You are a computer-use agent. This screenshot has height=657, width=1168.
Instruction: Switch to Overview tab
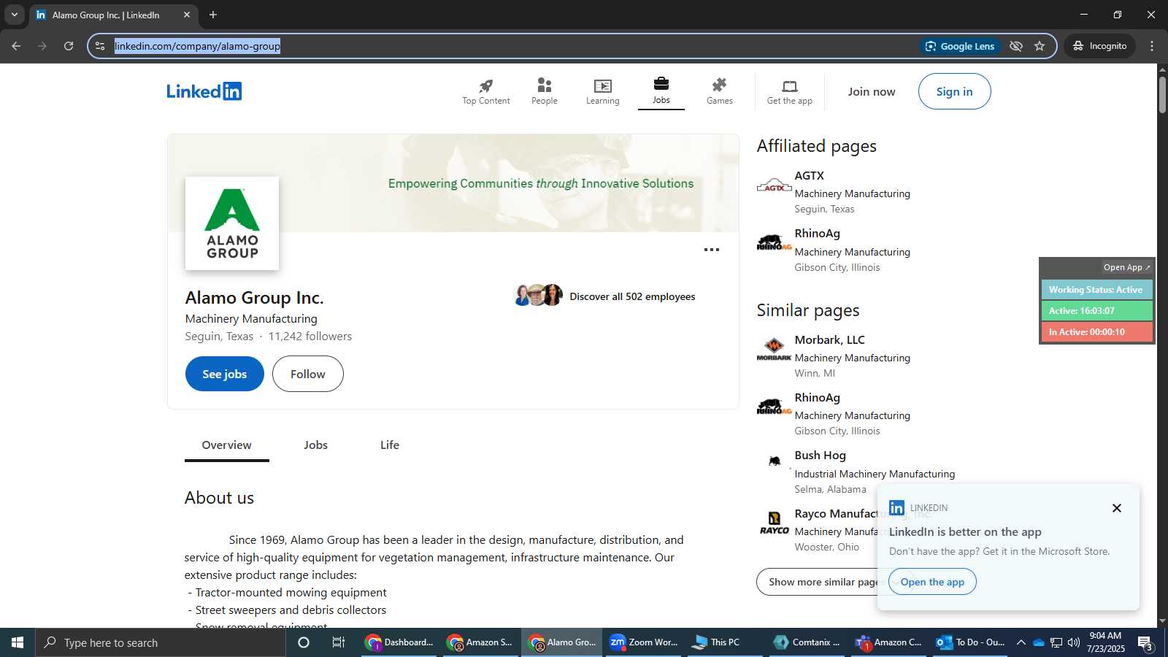coord(226,445)
